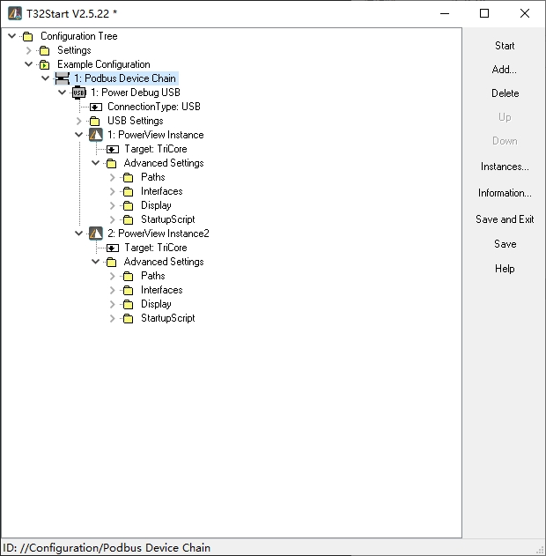Image resolution: width=546 pixels, height=556 pixels.
Task: Open the Instances... dialog button
Action: (505, 167)
